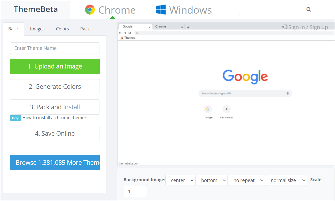Click the microphone icon in the Google search bar
335x201 pixels.
[x=288, y=93]
